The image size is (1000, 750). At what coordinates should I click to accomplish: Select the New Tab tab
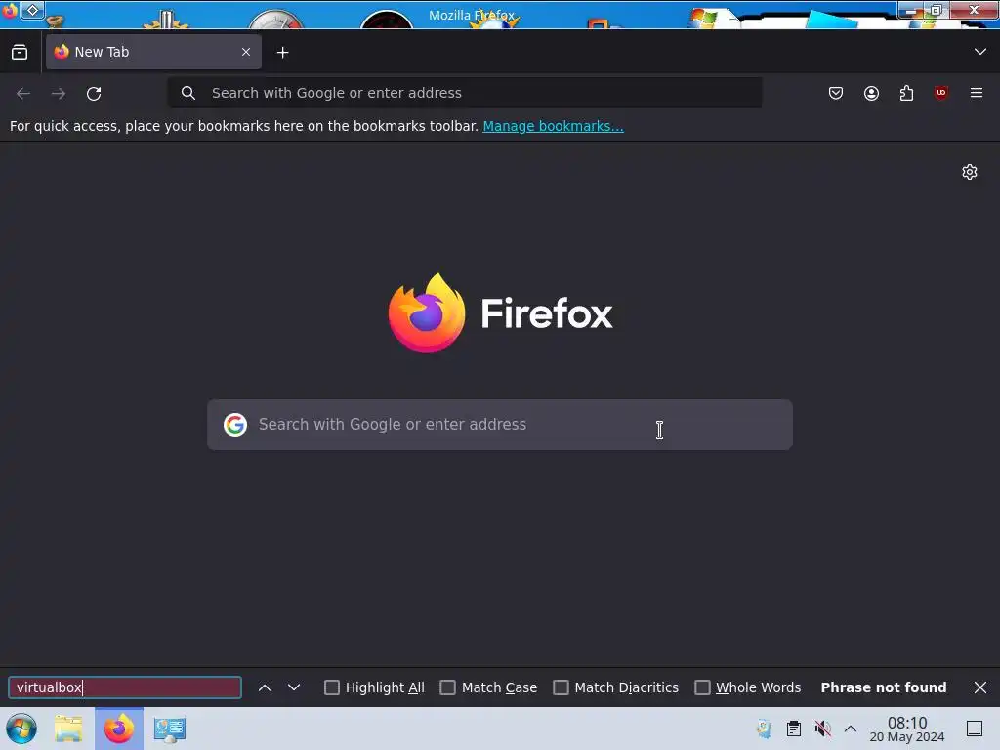(x=153, y=52)
